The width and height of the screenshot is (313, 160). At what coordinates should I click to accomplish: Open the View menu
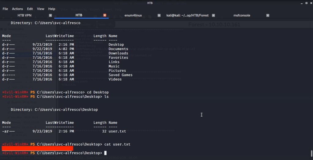(41, 9)
